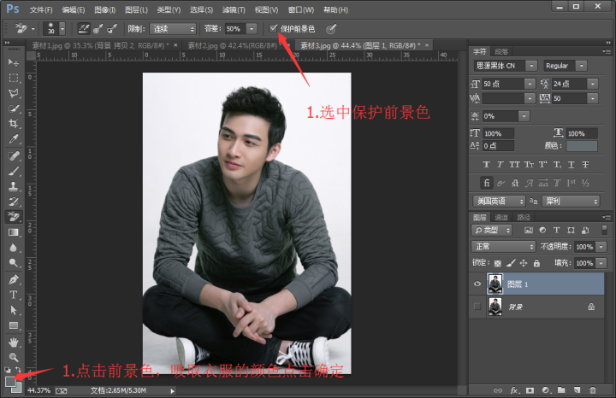Select the Horizontal Type tool
Screen dimensions: 616x398
pos(14,294)
